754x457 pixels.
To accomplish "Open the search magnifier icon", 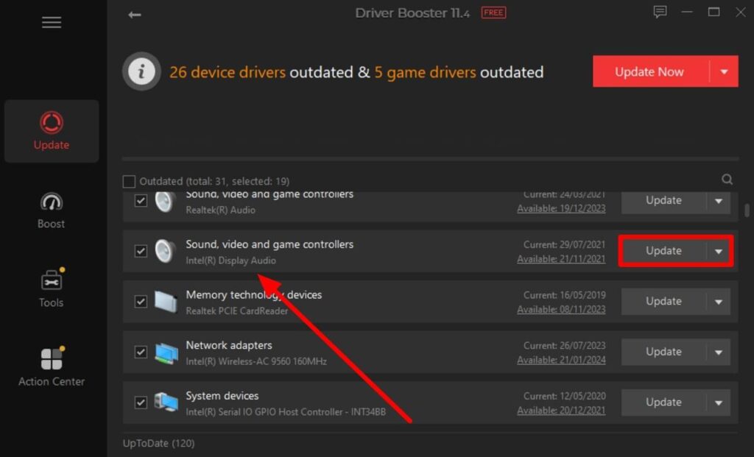I will 727,180.
